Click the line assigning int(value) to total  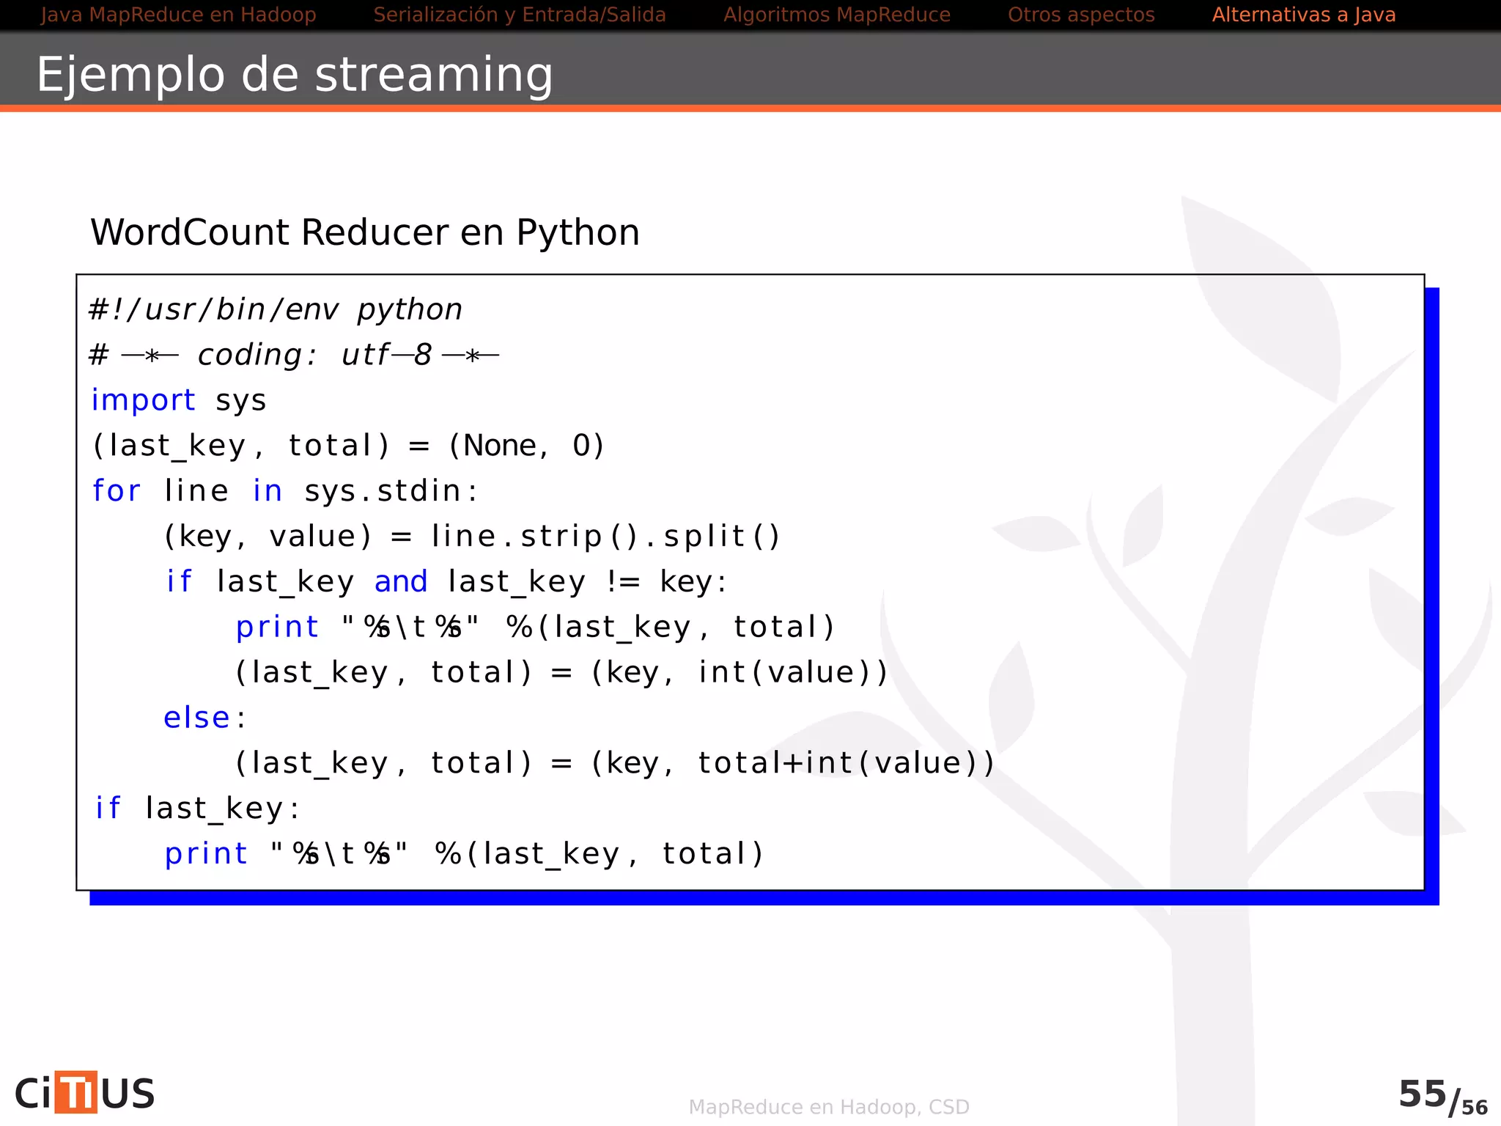(561, 673)
